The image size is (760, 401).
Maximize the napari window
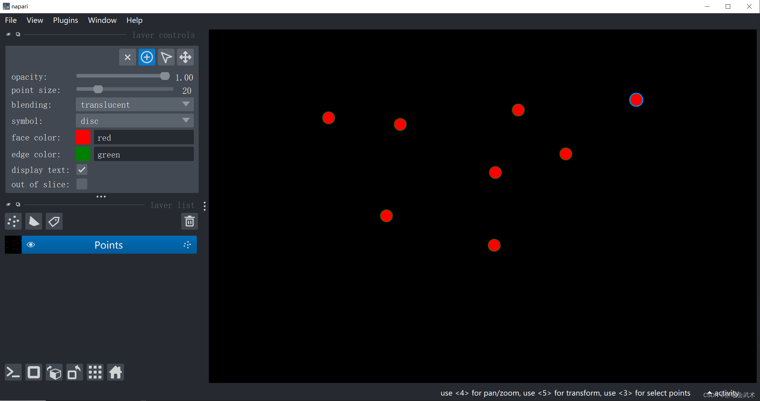pyautogui.click(x=728, y=6)
